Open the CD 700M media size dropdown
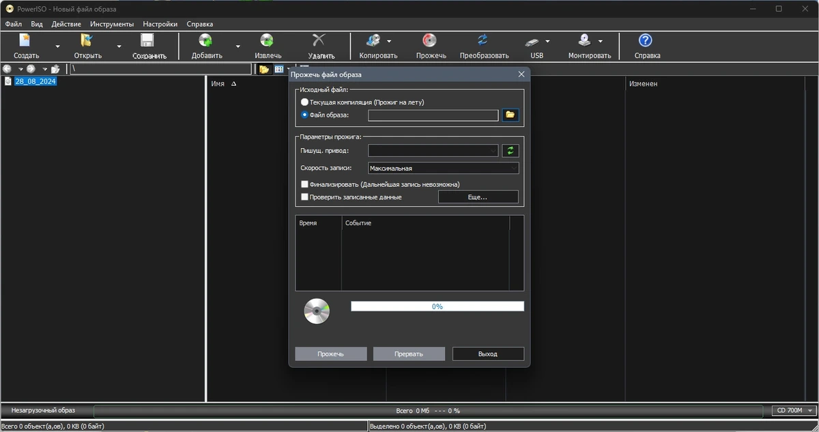The height and width of the screenshot is (432, 819). coord(794,411)
